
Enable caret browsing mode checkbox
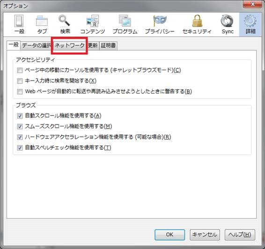point(20,70)
